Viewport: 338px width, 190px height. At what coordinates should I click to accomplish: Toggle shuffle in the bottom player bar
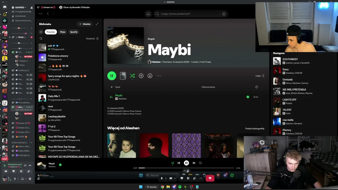click(x=172, y=163)
